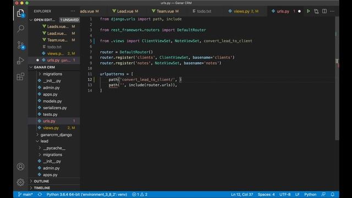Open the Extensions view icon
352x198 pixels.
(20, 76)
